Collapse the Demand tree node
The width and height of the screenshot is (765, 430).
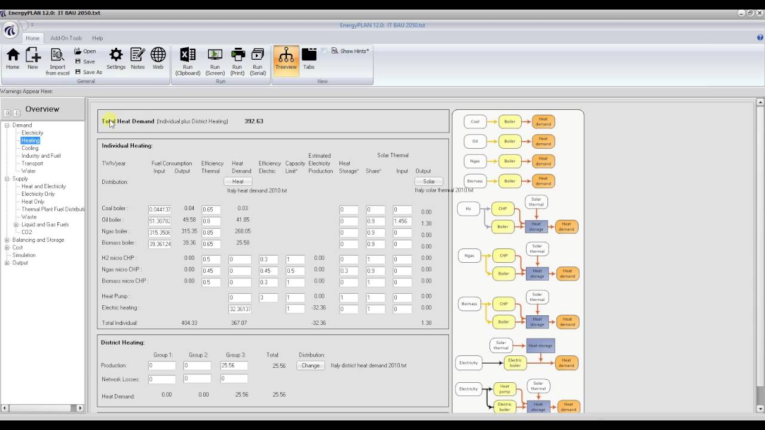tap(7, 125)
